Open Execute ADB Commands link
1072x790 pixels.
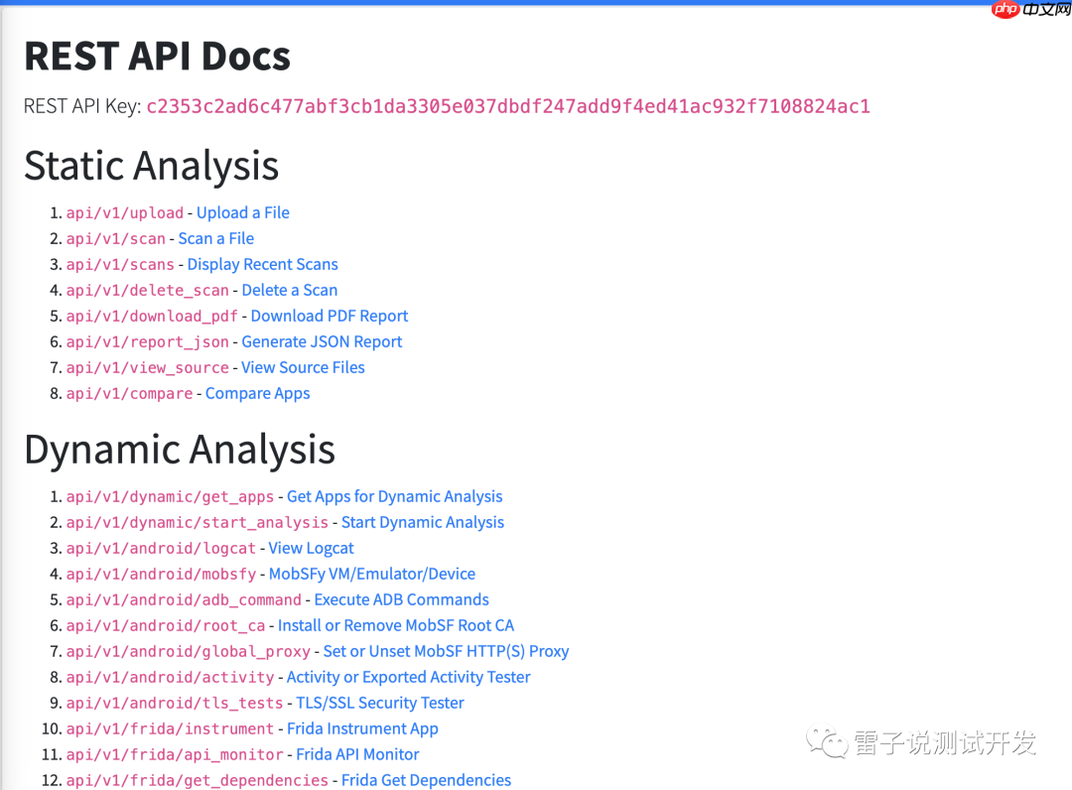401,600
